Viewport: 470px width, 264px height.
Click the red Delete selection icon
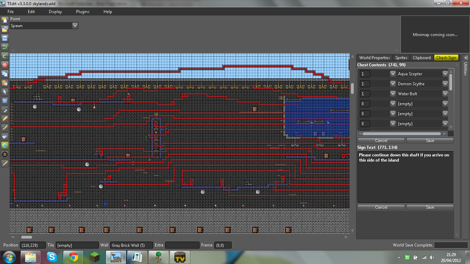click(x=5, y=65)
